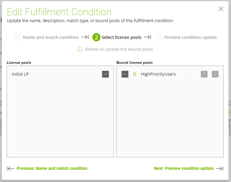Close the Edit Fulfillment Condition dialog

(x=221, y=9)
